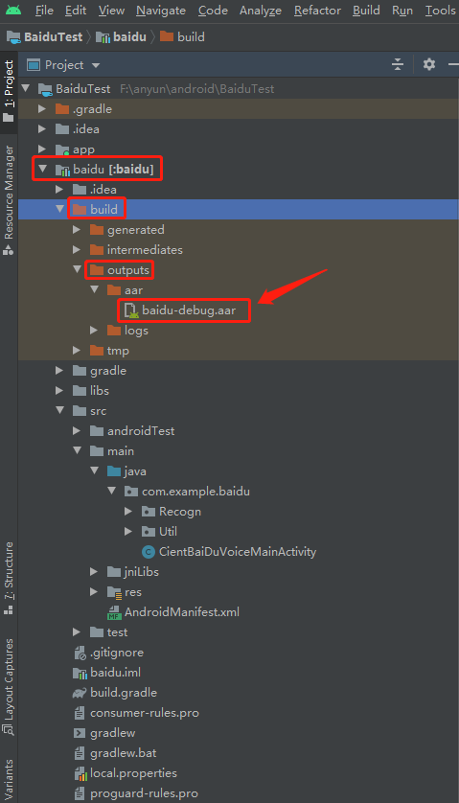The image size is (459, 803).
Task: Expand the test folder
Action: (x=78, y=631)
